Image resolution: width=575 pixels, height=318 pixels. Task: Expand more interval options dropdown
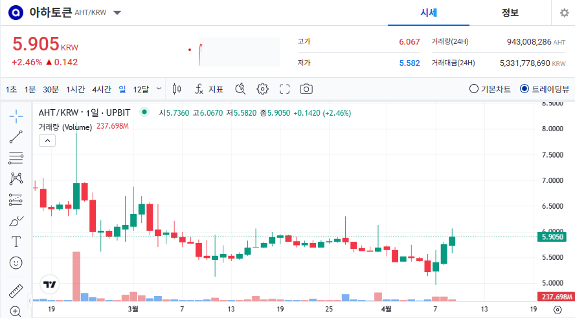[x=159, y=89]
